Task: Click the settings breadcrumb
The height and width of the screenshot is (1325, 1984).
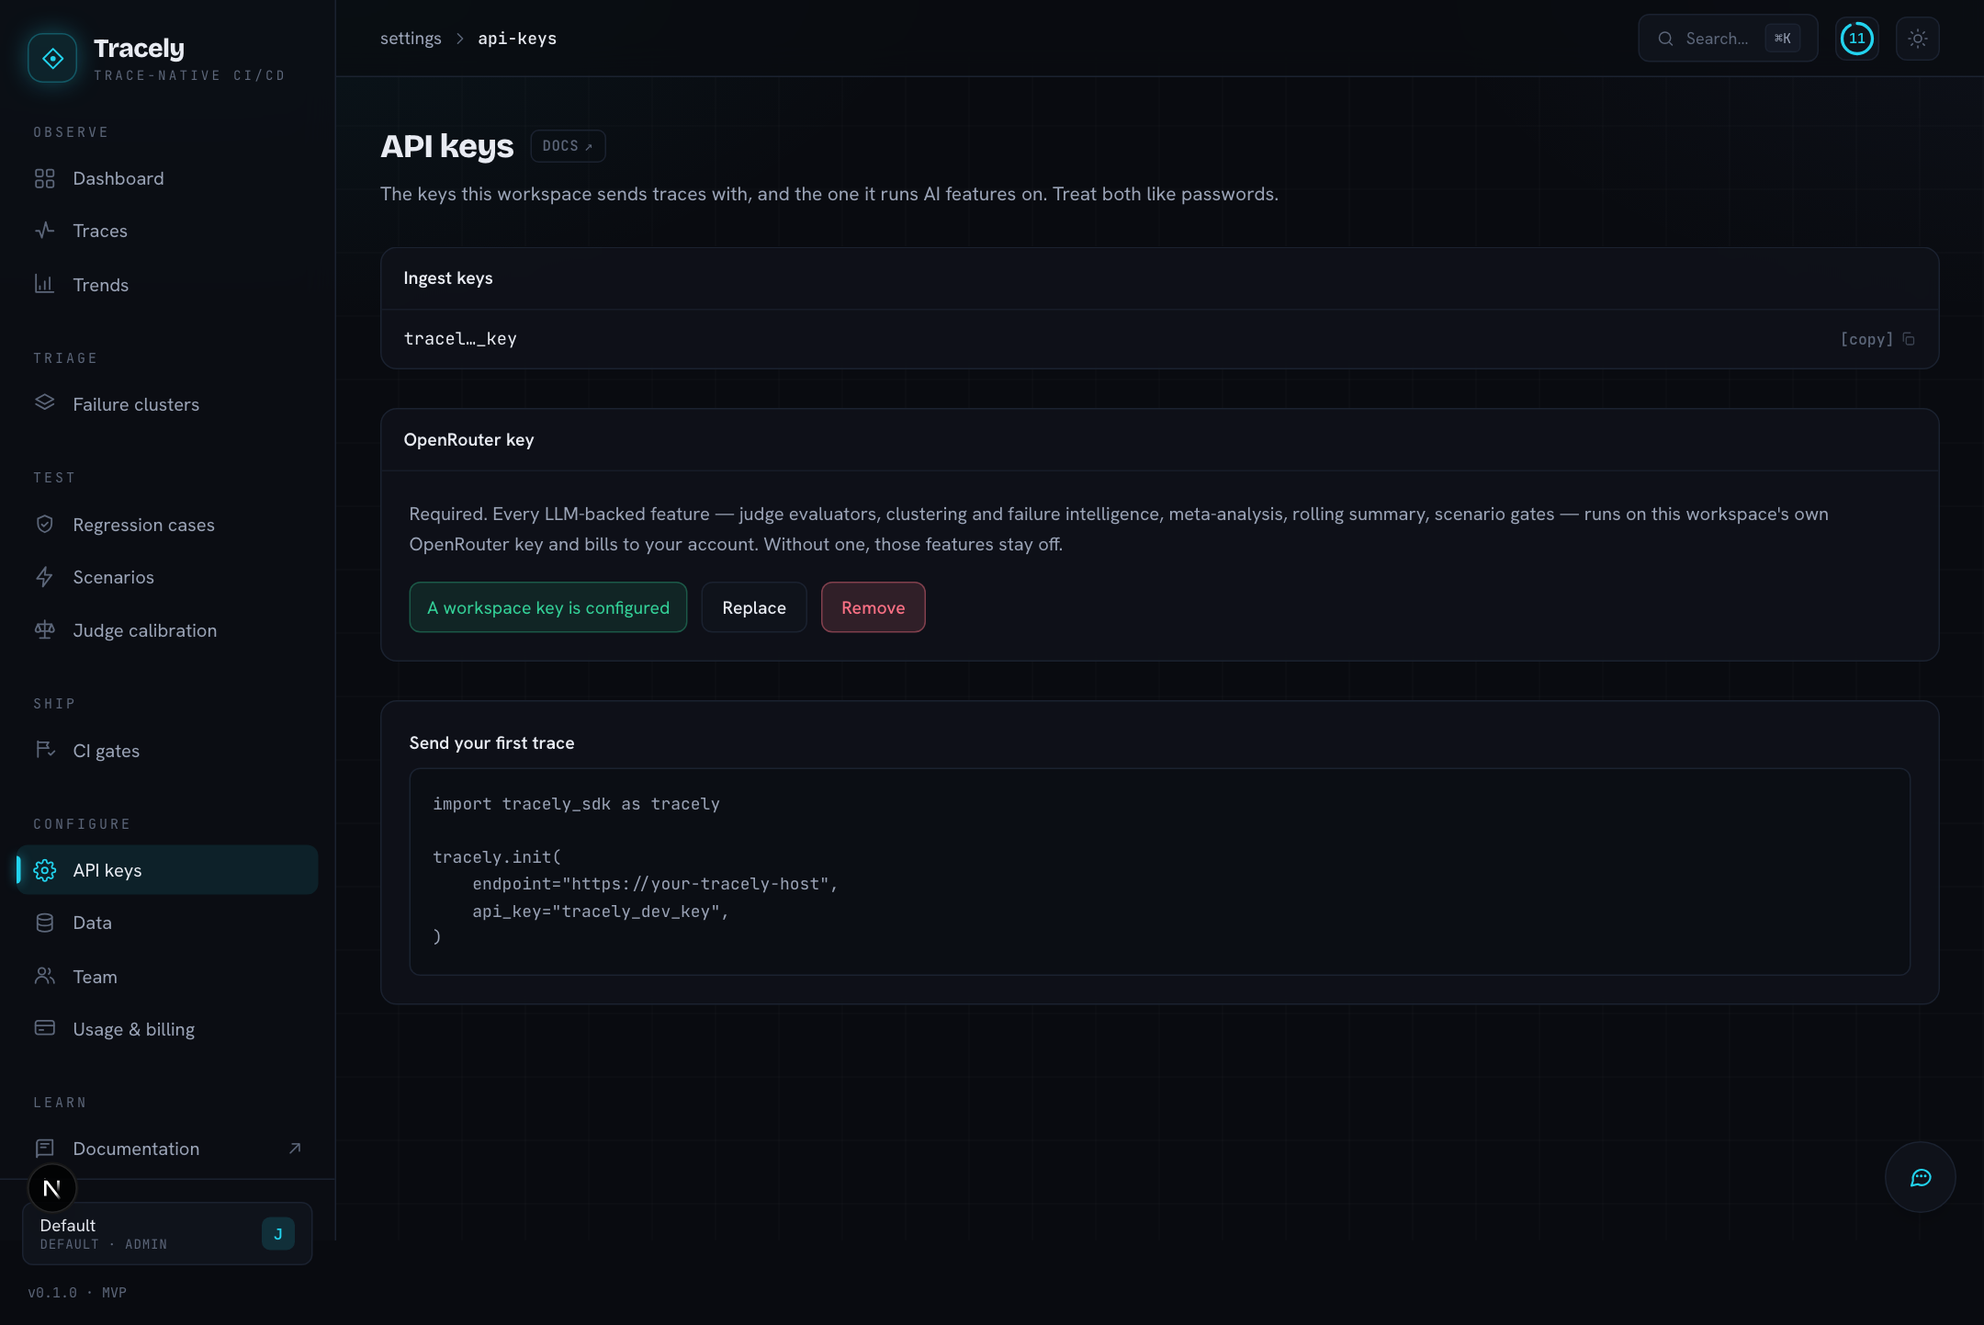Action: 411,39
